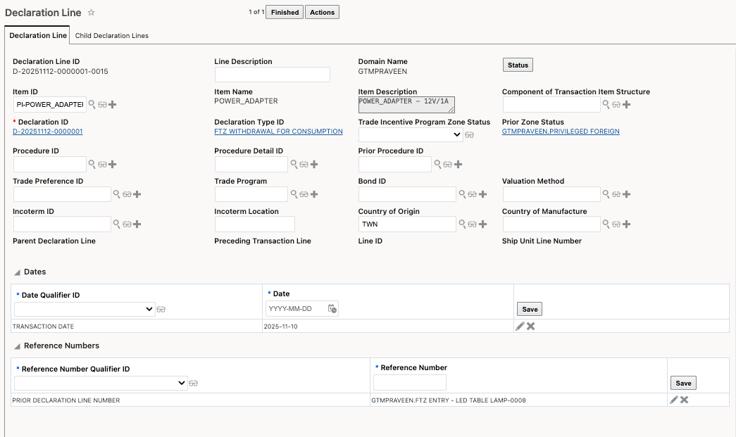The height and width of the screenshot is (437, 736).
Task: Save the new date entry
Action: tap(530, 309)
